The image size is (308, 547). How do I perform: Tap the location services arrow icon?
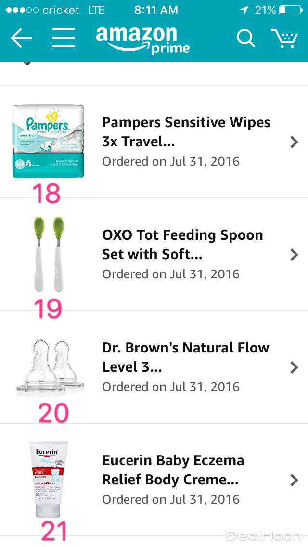pyautogui.click(x=244, y=10)
